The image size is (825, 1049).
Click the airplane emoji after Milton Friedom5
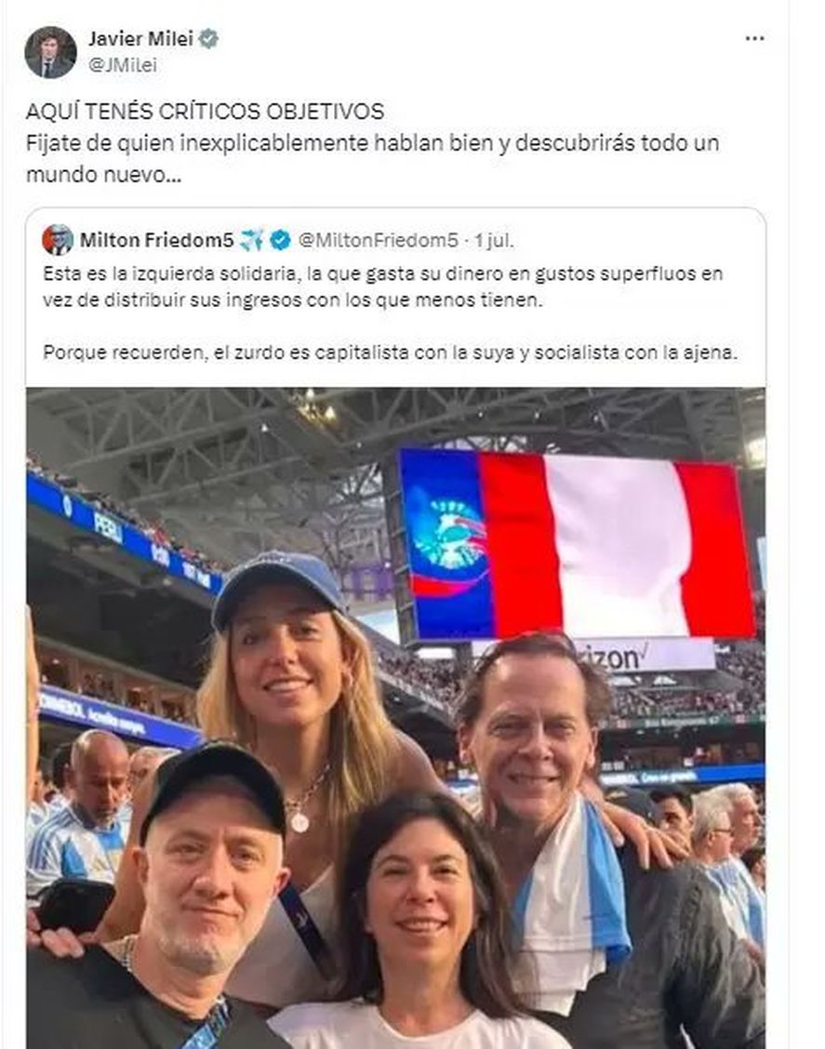(252, 240)
